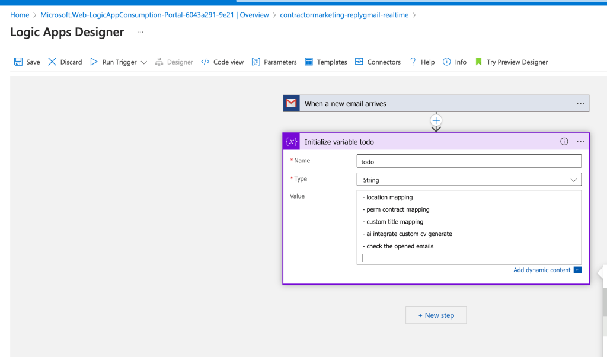The width and height of the screenshot is (607, 357).
Task: Click the Help question mark icon
Action: (x=413, y=62)
